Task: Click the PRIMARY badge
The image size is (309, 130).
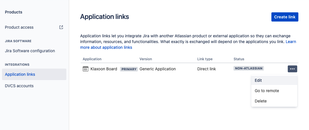Action: click(x=129, y=69)
